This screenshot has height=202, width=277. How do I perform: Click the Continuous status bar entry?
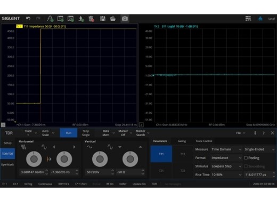45,184
